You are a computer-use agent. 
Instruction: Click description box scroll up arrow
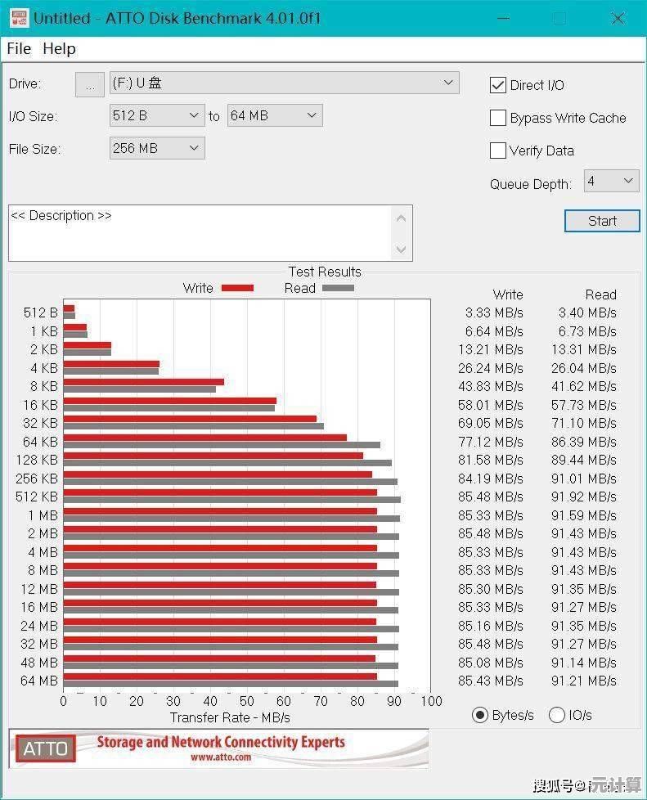(x=401, y=218)
